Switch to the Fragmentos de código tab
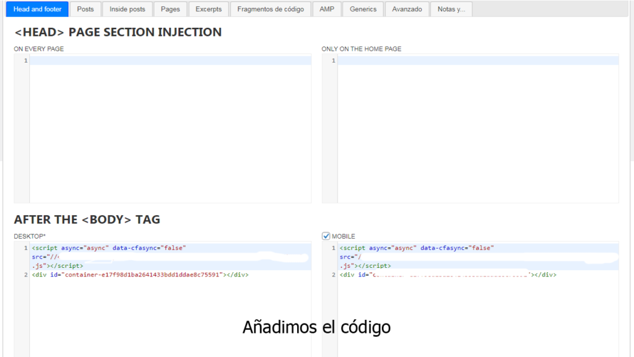This screenshot has width=634, height=357. 271,9
